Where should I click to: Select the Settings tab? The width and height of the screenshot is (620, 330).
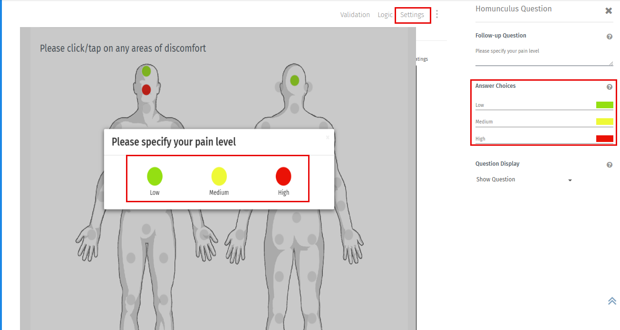click(412, 15)
